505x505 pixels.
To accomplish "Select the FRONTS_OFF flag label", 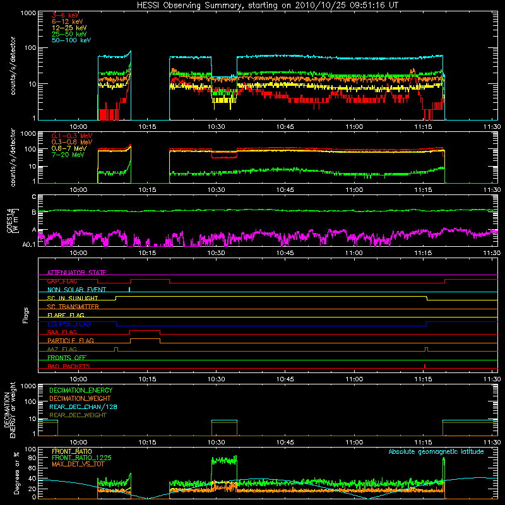I will coord(67,358).
